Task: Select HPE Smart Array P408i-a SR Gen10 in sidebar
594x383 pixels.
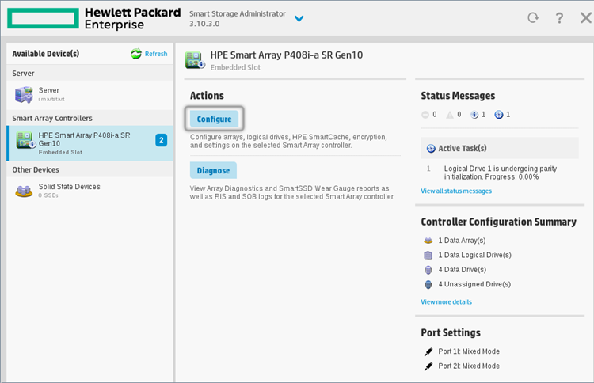Action: tap(89, 143)
